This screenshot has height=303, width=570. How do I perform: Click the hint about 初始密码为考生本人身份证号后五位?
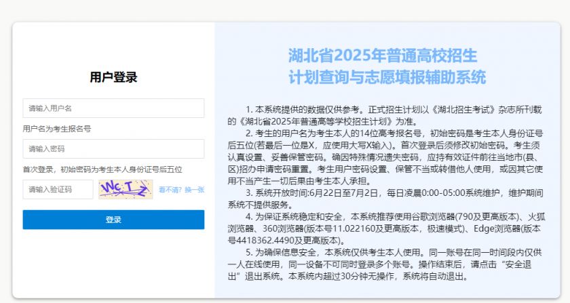point(102,169)
